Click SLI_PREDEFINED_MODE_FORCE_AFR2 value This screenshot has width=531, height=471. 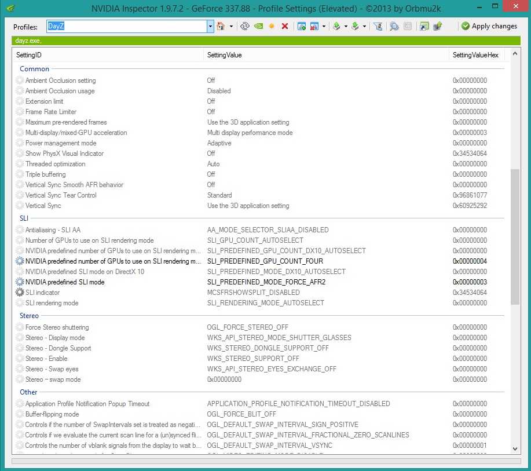[x=266, y=282]
